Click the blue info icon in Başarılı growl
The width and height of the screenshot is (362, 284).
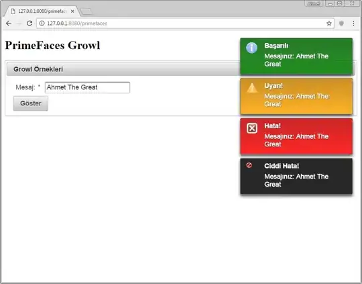251,48
